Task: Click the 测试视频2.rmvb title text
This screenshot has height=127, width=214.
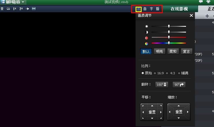Action: 116,2
